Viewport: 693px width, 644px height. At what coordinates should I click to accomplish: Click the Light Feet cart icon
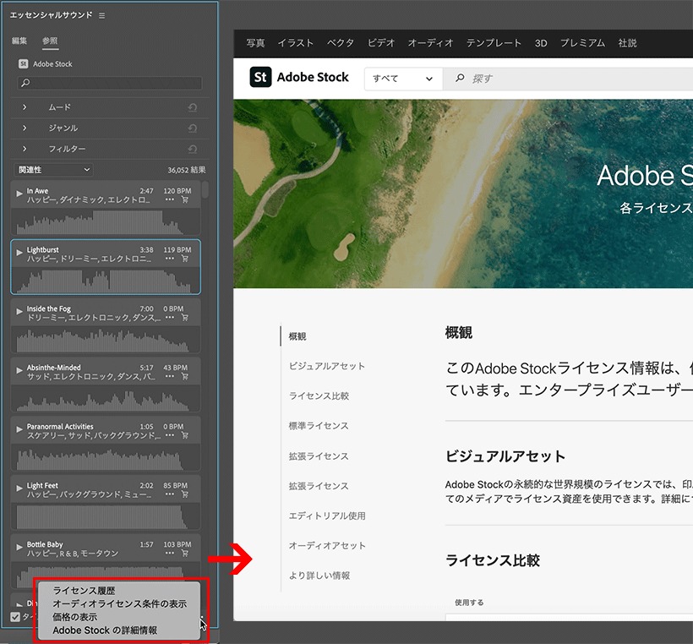click(185, 494)
